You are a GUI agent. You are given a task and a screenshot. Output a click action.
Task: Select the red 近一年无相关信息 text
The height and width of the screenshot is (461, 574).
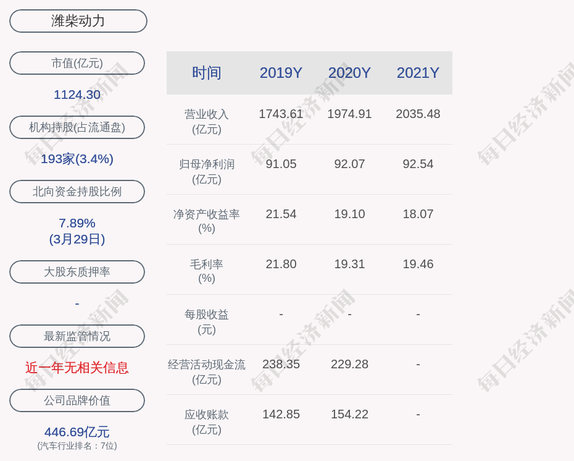77,368
